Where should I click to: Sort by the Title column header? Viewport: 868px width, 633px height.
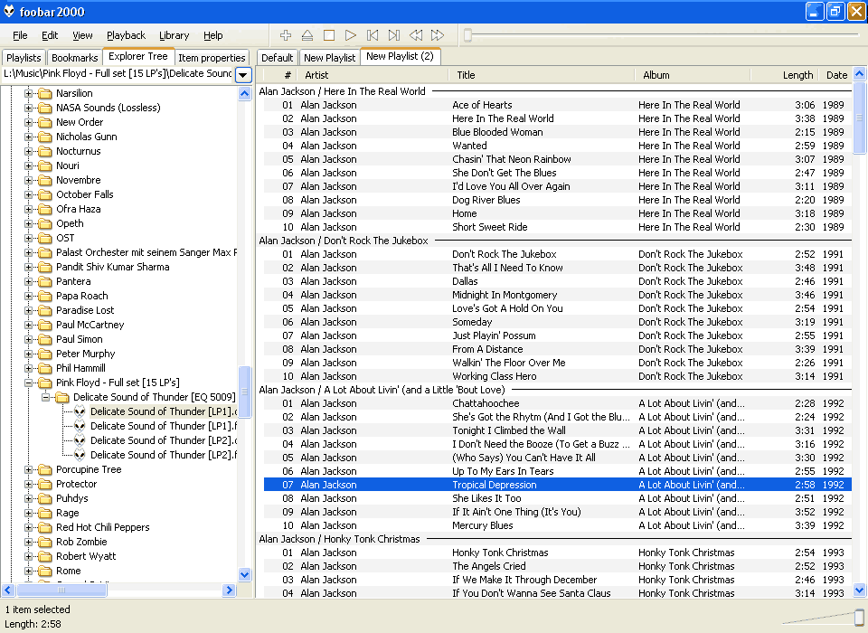(542, 75)
